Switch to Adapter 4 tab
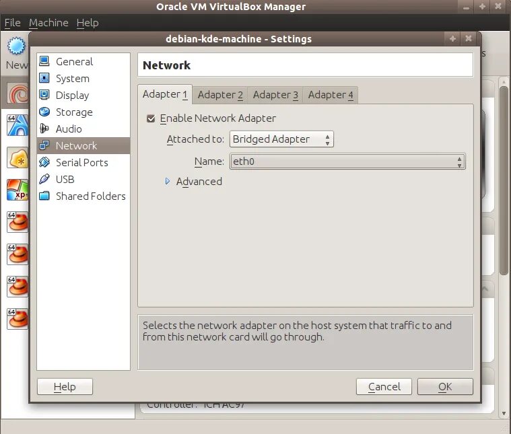Image resolution: width=511 pixels, height=434 pixels. pyautogui.click(x=331, y=95)
